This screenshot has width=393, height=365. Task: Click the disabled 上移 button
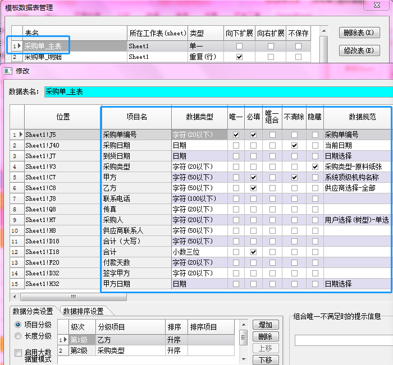266,348
